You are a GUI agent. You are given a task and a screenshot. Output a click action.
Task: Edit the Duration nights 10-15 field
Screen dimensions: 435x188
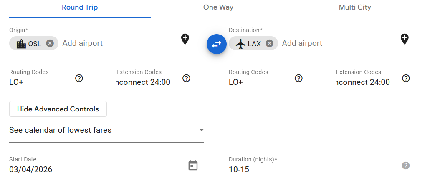coord(309,170)
